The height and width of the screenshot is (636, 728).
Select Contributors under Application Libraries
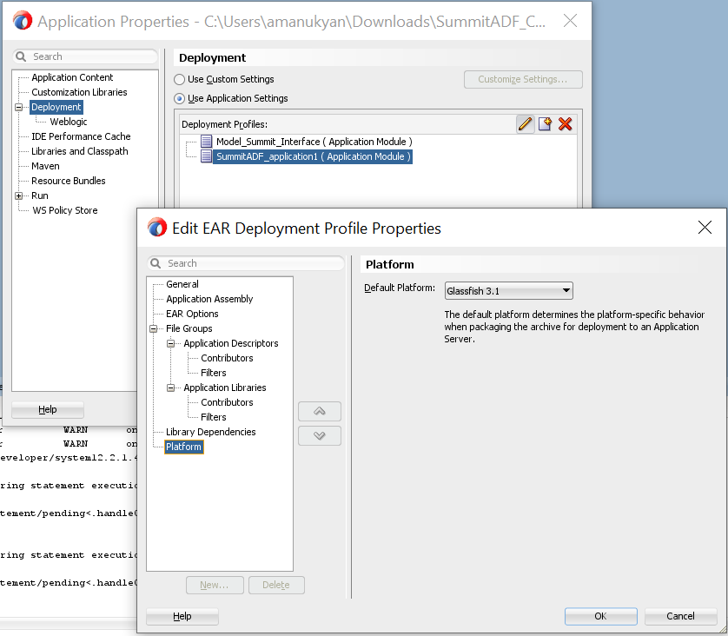(x=227, y=402)
